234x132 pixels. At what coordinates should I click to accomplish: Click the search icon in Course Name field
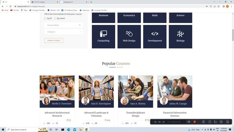coord(80,25)
